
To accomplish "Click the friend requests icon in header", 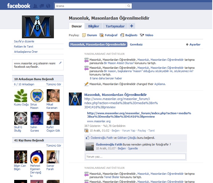I will coord(35,6).
